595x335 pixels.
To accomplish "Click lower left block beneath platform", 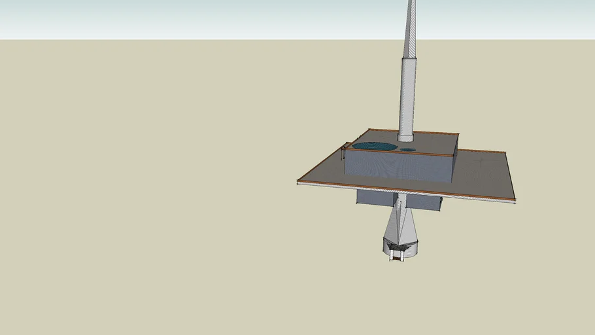I will coord(375,197).
